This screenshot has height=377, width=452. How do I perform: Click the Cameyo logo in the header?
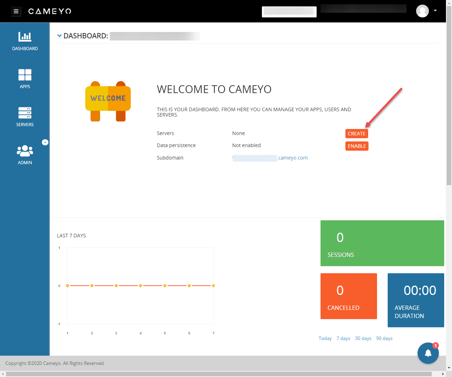(49, 11)
